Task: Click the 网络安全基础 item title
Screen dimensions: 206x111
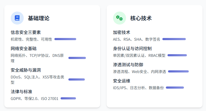Action: [23, 48]
